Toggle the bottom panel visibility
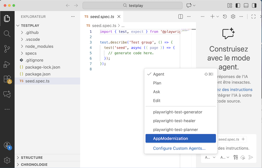 (x=246, y=6)
